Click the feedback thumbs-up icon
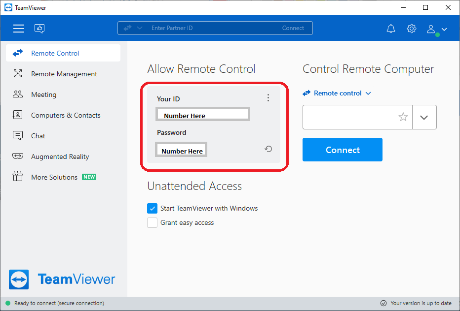 39,29
